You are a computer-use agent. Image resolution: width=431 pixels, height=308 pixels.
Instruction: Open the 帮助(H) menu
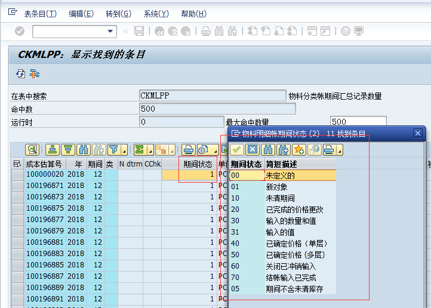pos(193,14)
